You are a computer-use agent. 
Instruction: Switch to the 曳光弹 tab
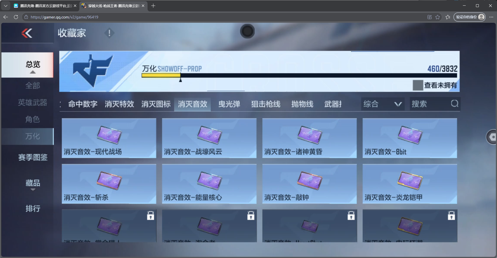click(229, 104)
